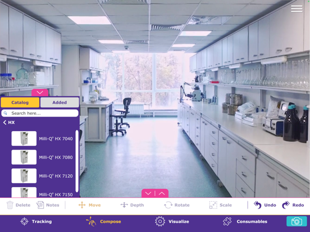Select the Tracking crosshair icon
Image resolution: width=310 pixels, height=232 pixels.
point(24,221)
